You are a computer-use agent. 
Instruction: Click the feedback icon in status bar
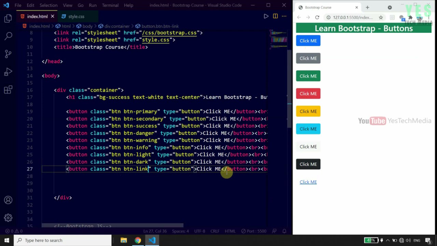point(274,231)
